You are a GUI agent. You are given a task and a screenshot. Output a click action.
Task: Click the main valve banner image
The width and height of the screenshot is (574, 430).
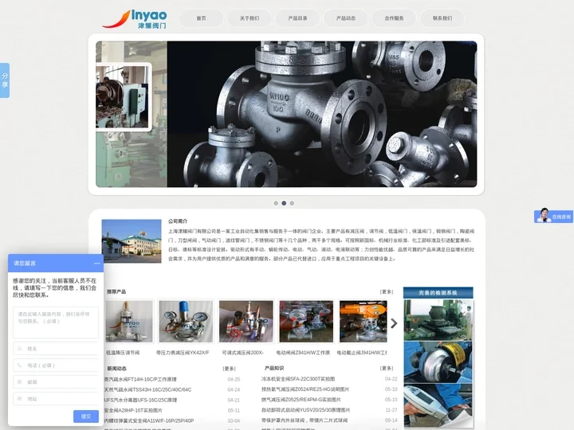tap(322, 114)
